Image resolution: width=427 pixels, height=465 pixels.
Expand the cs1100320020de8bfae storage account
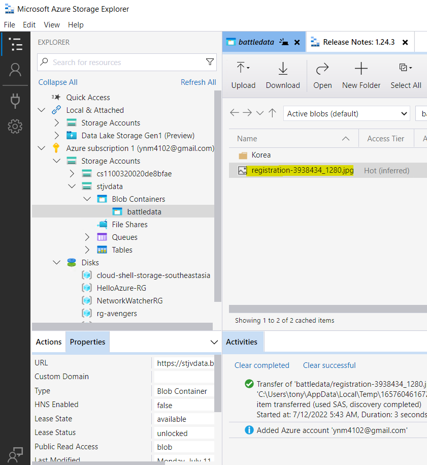coord(72,173)
